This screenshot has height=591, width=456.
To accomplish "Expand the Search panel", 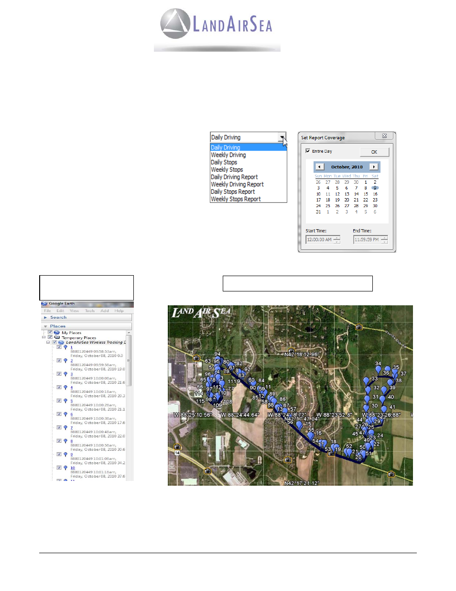I will [x=46, y=317].
